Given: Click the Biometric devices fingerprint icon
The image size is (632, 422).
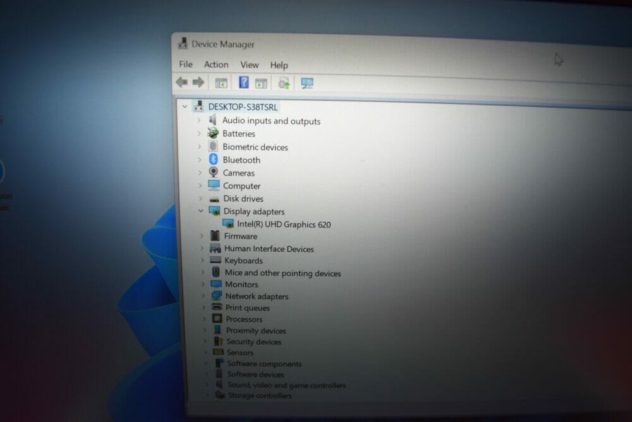Looking at the screenshot, I should [213, 146].
